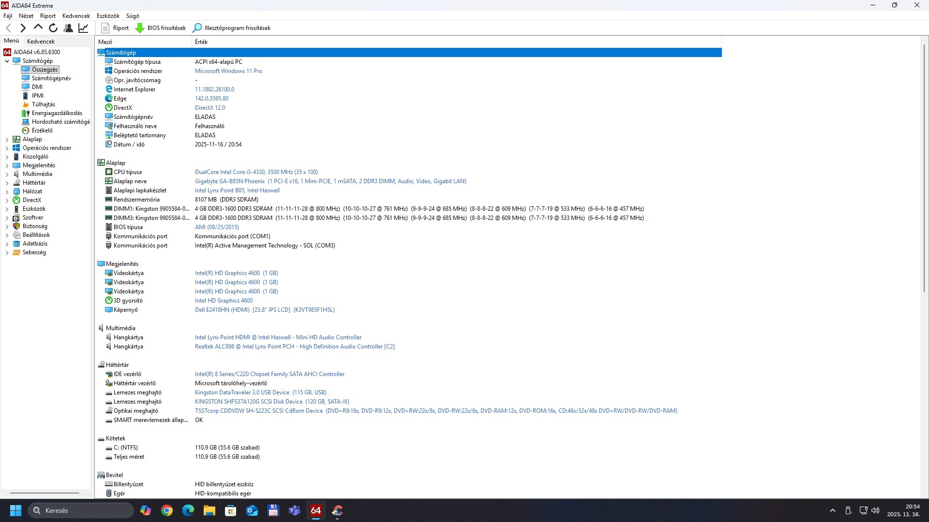Click the BIOS frissítések toolbar button
929x522 pixels.
161,28
